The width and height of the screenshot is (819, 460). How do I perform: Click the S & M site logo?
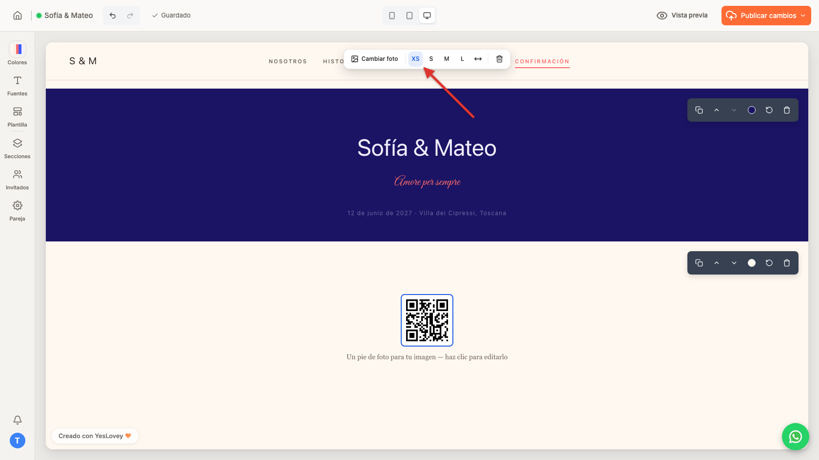point(83,61)
